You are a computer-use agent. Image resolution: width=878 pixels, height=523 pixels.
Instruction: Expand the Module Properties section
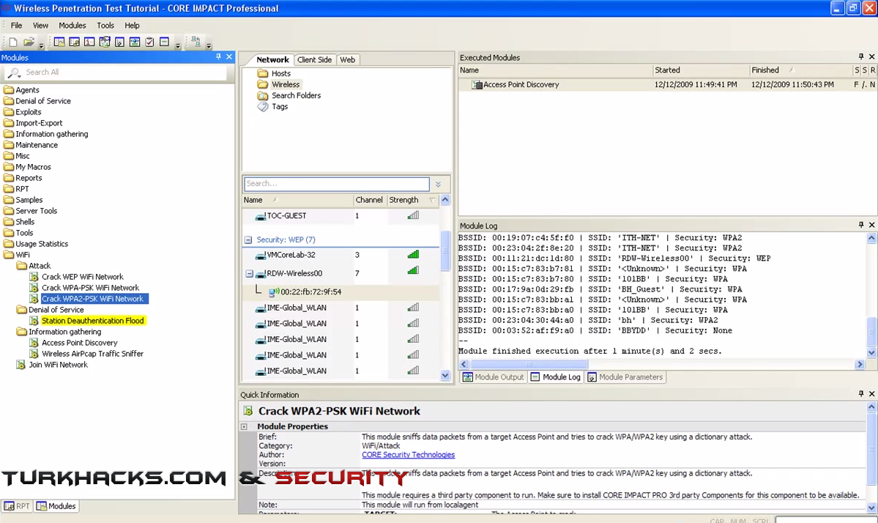pos(244,427)
